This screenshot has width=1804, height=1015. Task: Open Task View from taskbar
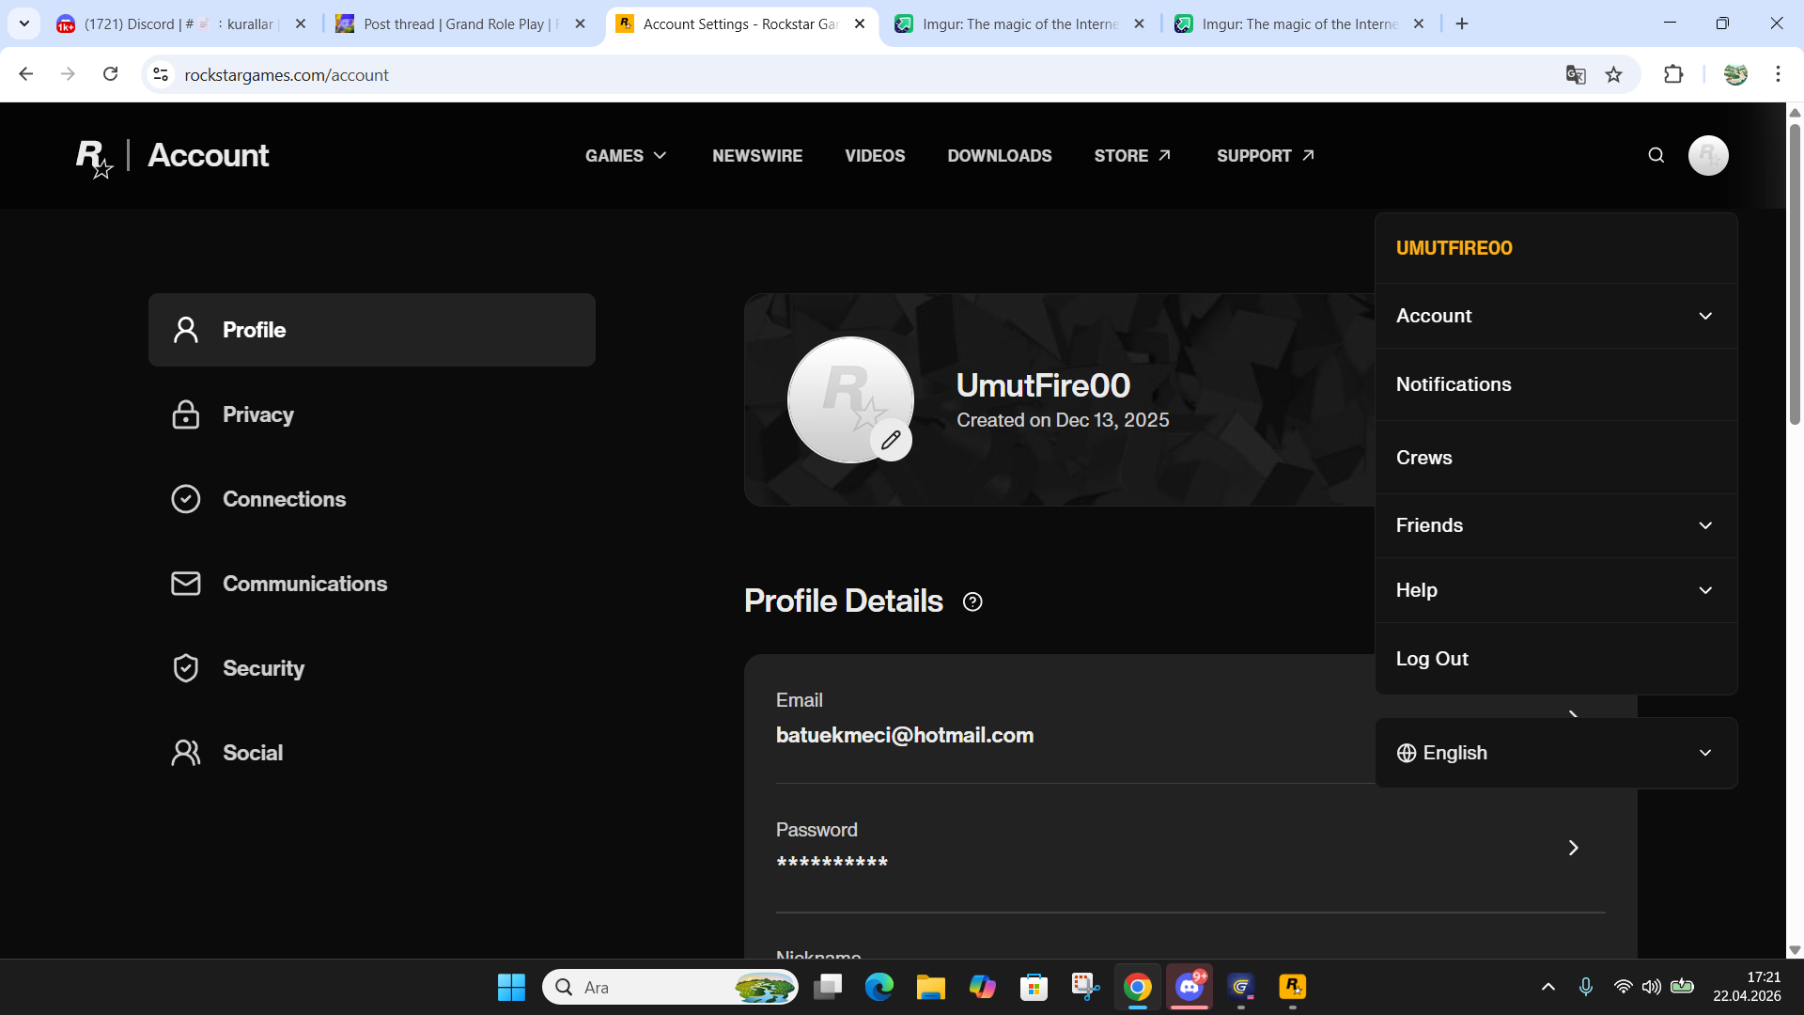pyautogui.click(x=828, y=987)
